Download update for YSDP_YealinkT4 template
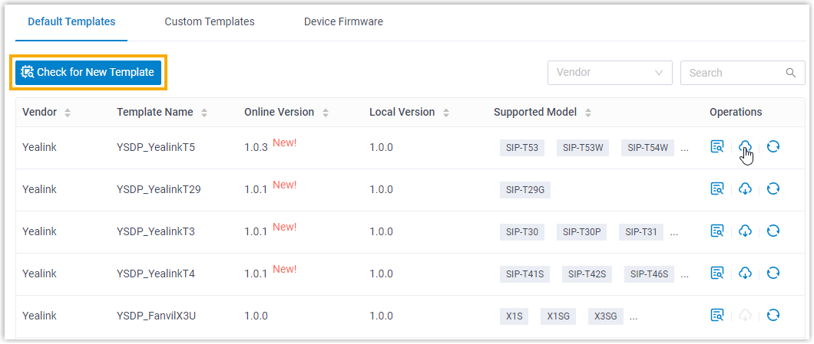Image resolution: width=814 pixels, height=344 pixels. [x=745, y=274]
